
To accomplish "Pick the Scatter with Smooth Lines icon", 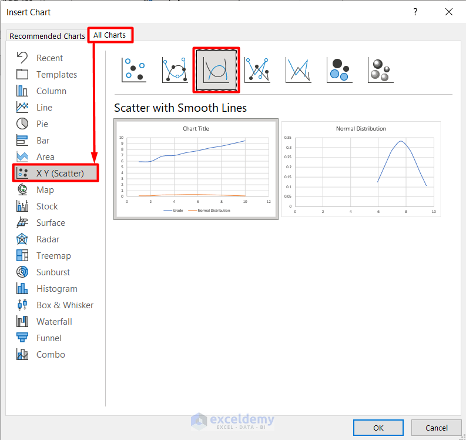I will [x=216, y=70].
